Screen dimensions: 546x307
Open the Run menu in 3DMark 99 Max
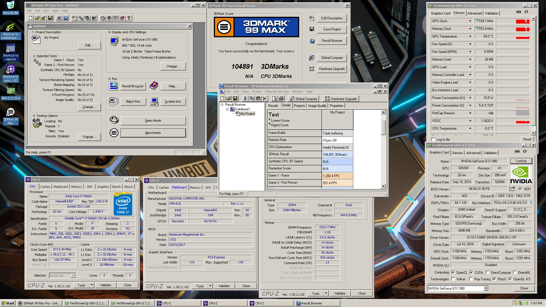46,11
